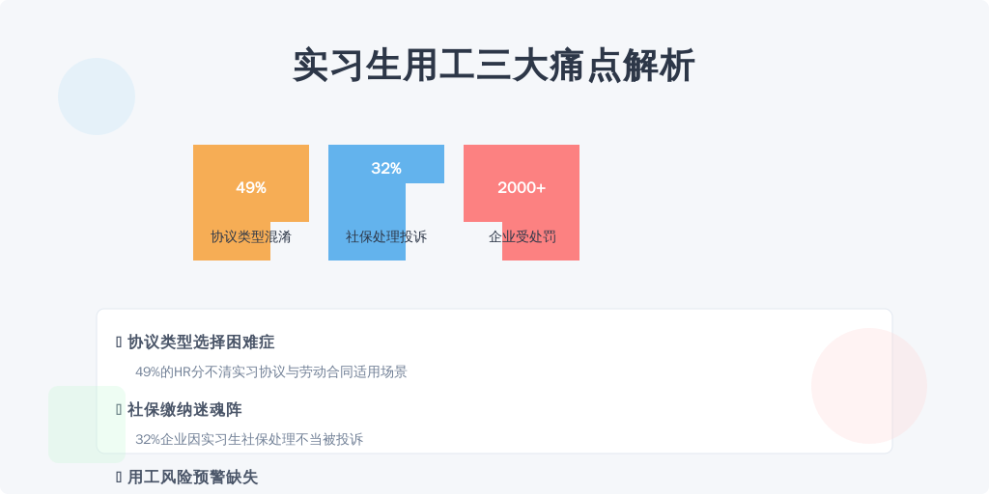Image resolution: width=989 pixels, height=494 pixels.
Task: Click the description about 社保处理不当被投诉
Action: pyautogui.click(x=249, y=439)
